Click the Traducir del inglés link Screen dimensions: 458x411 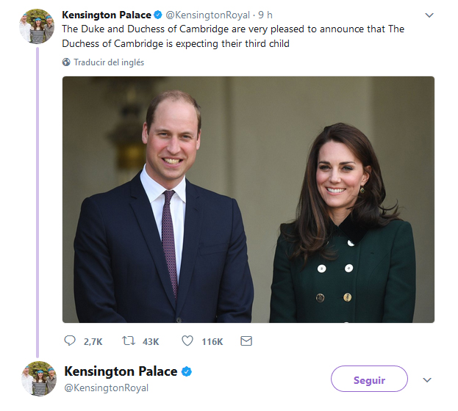point(109,62)
